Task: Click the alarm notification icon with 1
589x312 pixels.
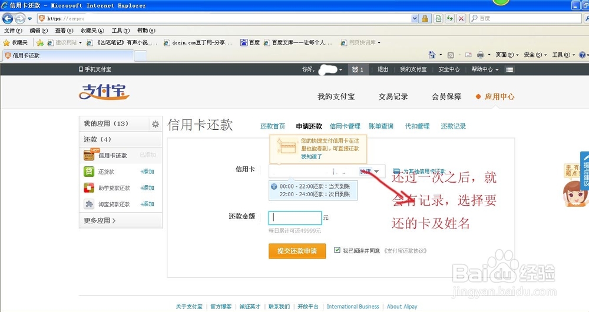Action: coord(358,70)
